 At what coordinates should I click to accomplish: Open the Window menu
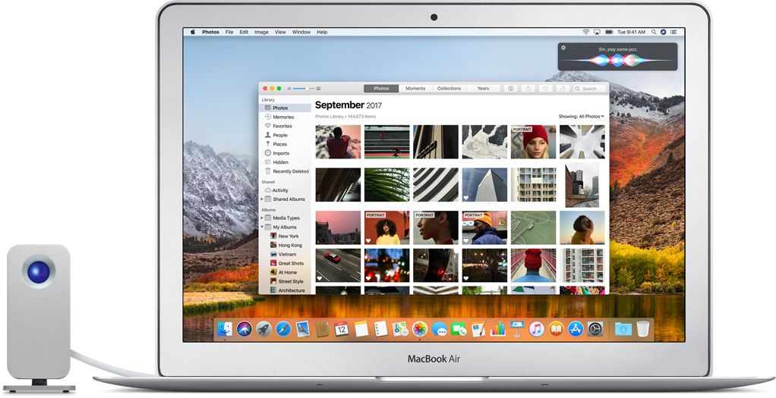click(301, 32)
